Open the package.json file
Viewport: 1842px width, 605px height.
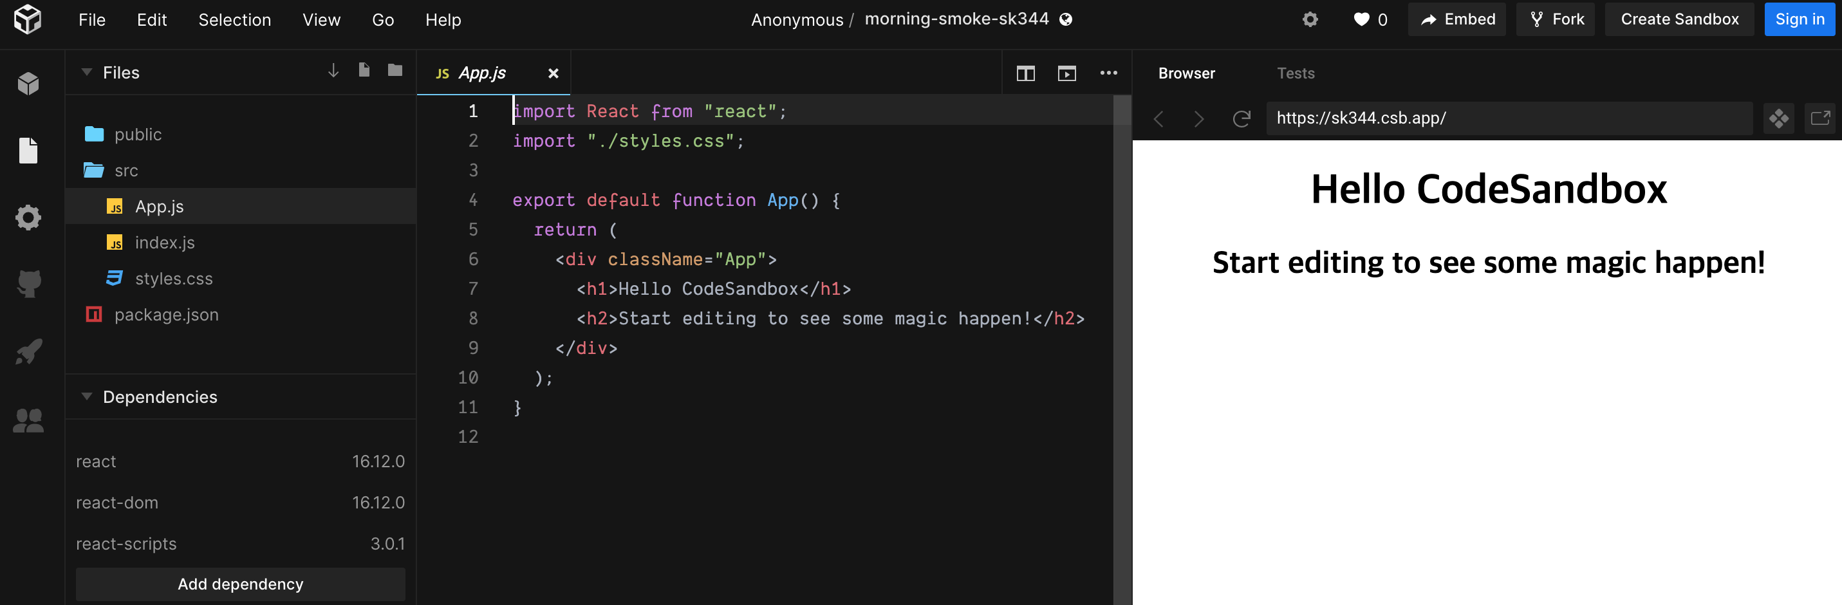click(241, 315)
